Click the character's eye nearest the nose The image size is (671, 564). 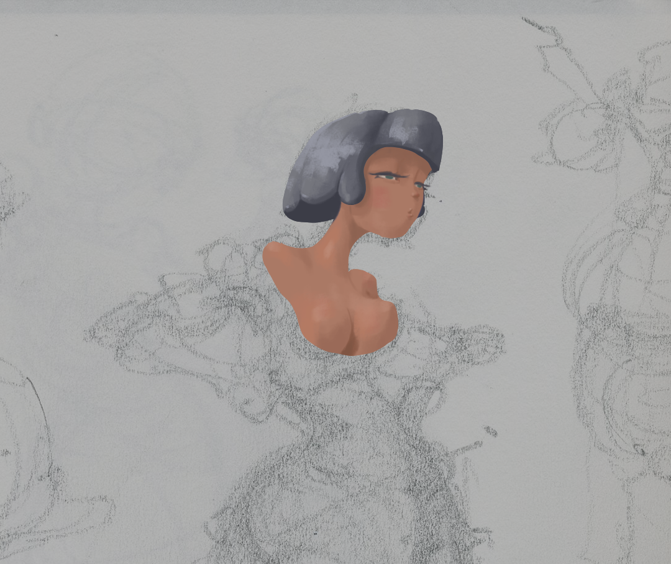pos(420,185)
